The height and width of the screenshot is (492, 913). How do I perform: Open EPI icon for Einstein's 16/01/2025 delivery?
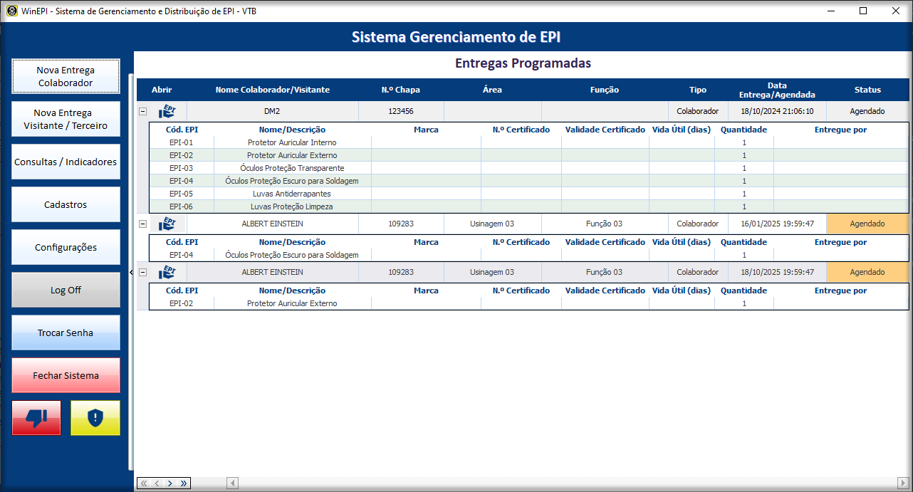point(167,224)
